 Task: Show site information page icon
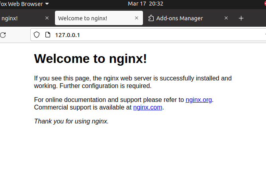(48, 35)
